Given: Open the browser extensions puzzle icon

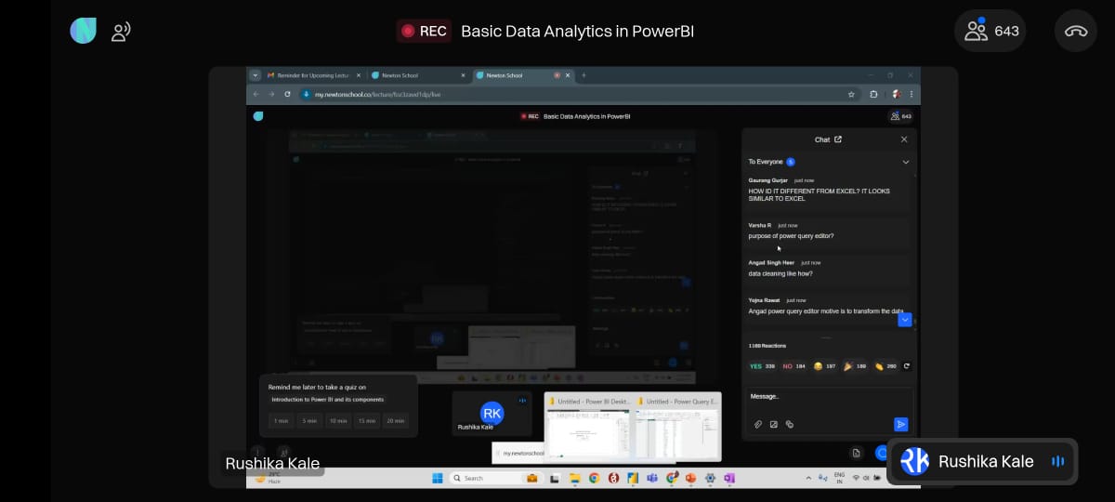Looking at the screenshot, I should click(874, 94).
